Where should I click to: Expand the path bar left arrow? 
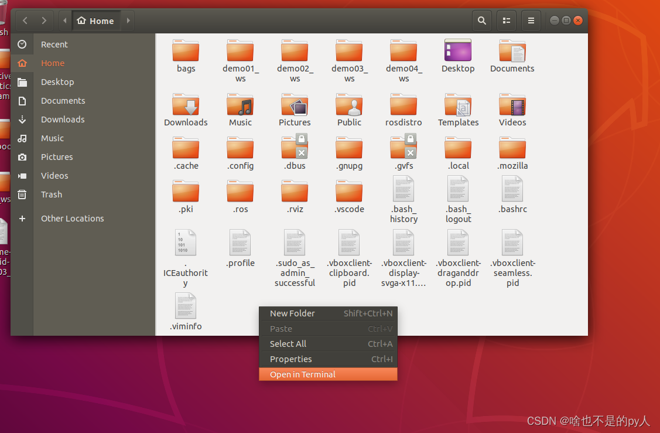tap(65, 21)
